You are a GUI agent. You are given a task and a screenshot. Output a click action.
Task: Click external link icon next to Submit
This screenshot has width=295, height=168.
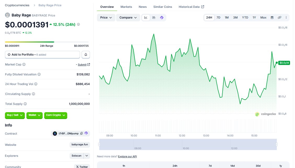(89, 64)
